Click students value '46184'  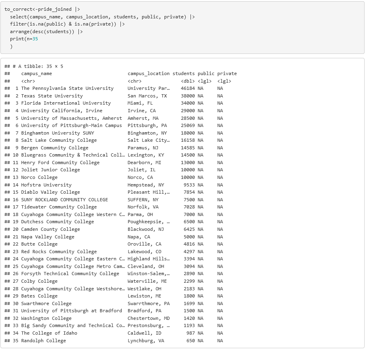188,89
